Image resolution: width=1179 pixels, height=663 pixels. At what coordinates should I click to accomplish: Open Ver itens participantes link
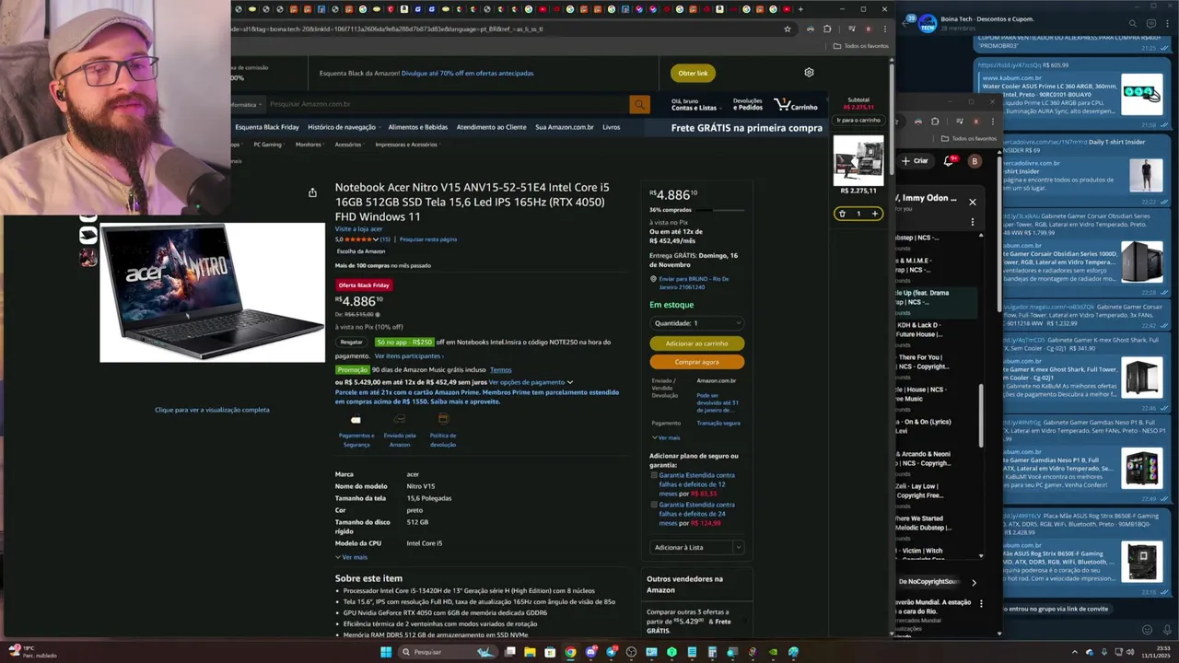coord(408,355)
